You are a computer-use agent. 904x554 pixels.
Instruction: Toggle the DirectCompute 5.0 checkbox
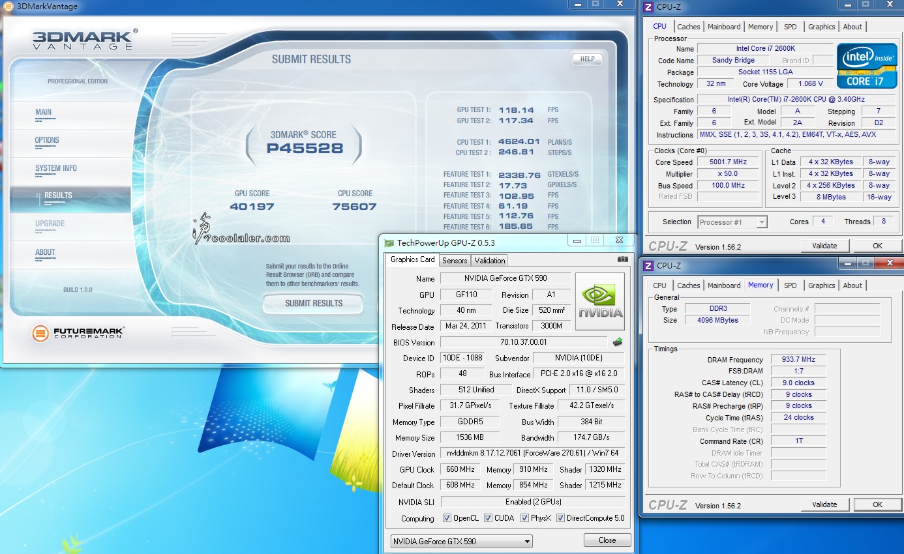(560, 518)
